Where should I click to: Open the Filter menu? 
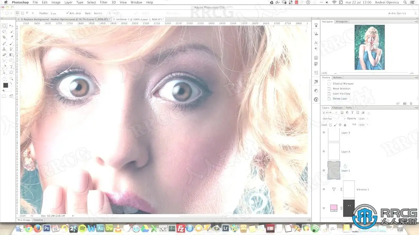point(103,2)
